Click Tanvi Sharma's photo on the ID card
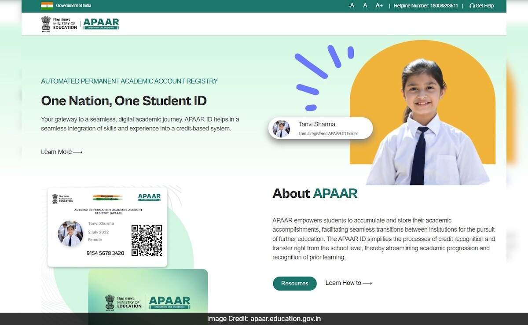 click(x=70, y=233)
